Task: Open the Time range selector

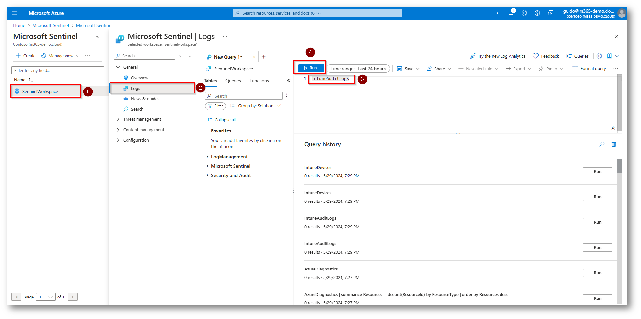Action: (x=358, y=69)
